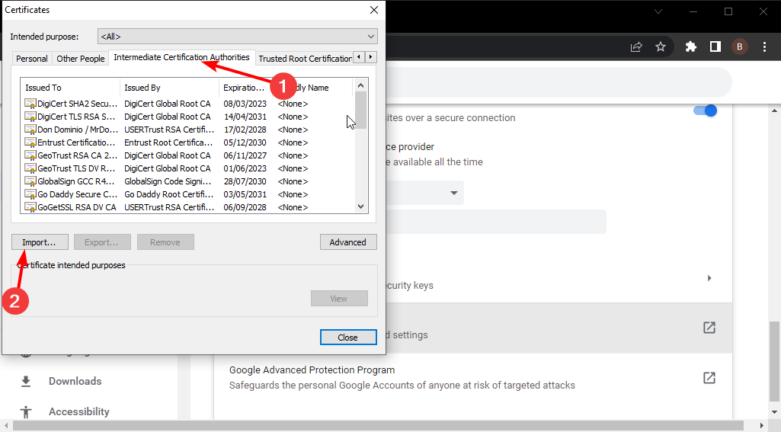The width and height of the screenshot is (781, 432).
Task: Click the GlobalSign Code Signi issuer cell
Action: (168, 181)
